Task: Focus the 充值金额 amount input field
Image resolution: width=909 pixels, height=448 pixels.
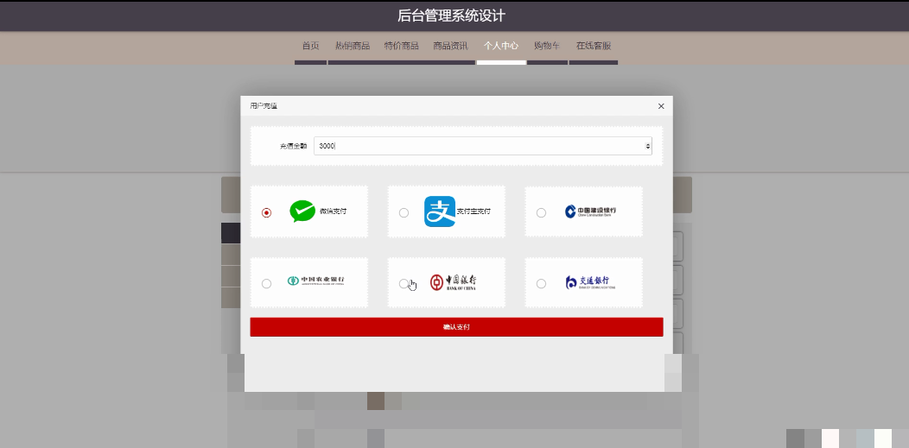Action: 483,146
